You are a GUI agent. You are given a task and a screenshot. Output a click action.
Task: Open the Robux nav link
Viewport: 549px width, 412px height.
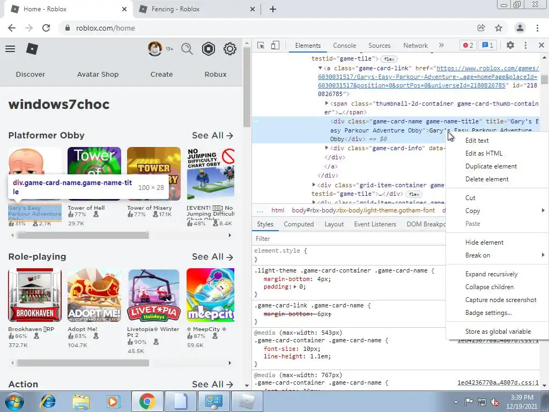click(216, 74)
